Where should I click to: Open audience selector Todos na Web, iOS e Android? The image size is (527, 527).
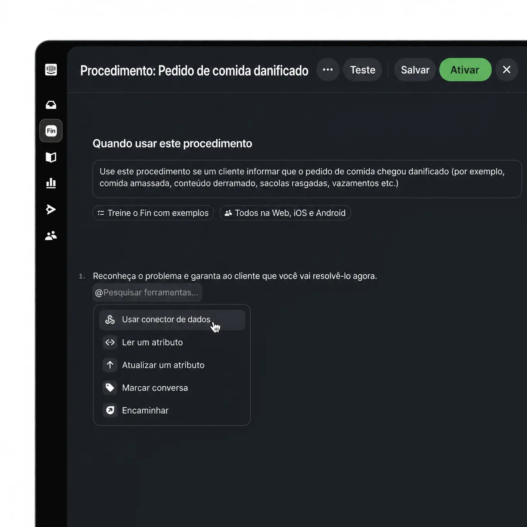coord(285,213)
